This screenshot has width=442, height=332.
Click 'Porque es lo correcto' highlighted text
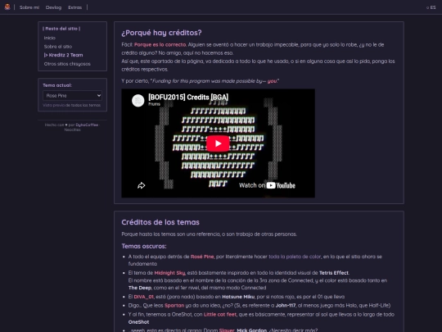click(x=160, y=44)
